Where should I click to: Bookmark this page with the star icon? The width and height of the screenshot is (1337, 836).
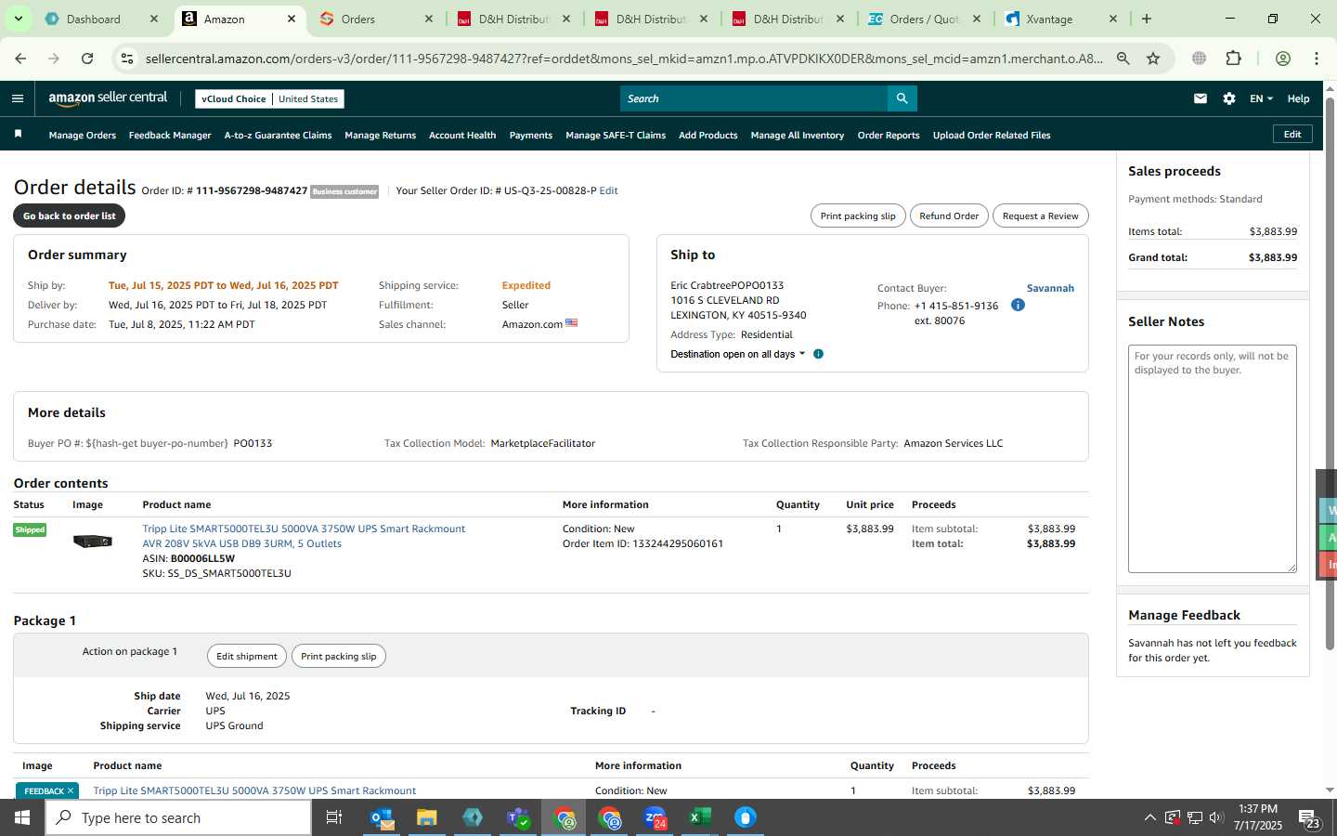[x=1153, y=59]
